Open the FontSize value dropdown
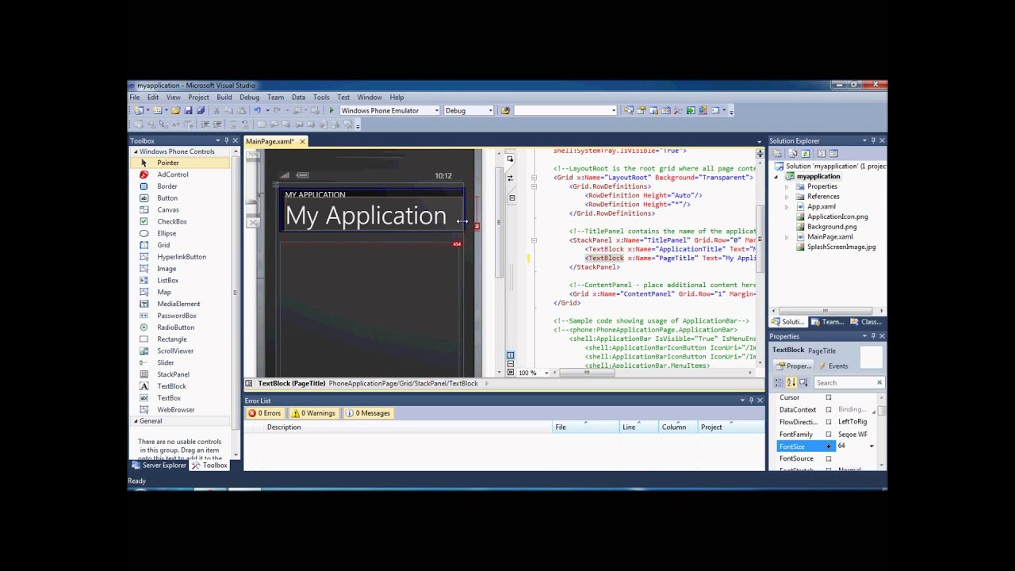Image resolution: width=1015 pixels, height=571 pixels. (871, 446)
